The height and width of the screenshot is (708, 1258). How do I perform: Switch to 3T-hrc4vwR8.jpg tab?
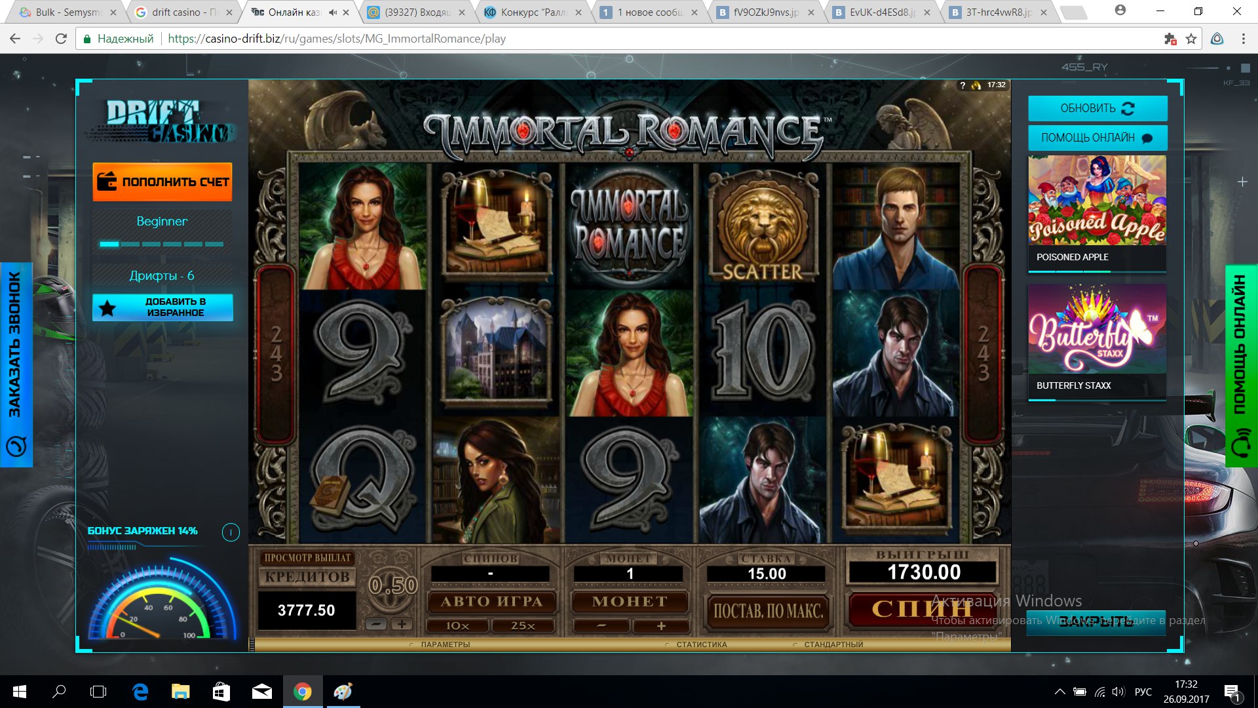tap(999, 12)
